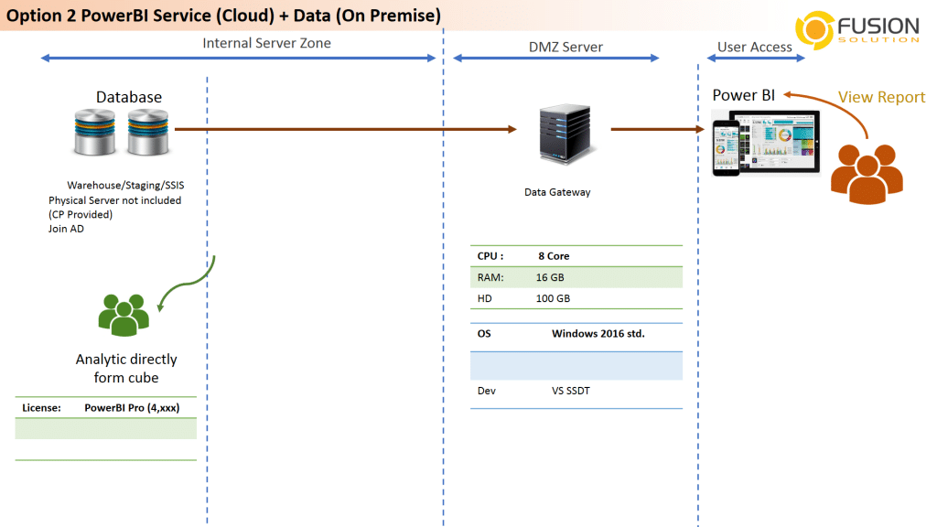The height and width of the screenshot is (527, 937).
Task: Select the slide title Option 2 PowerBI Service
Action: pyautogui.click(x=223, y=16)
